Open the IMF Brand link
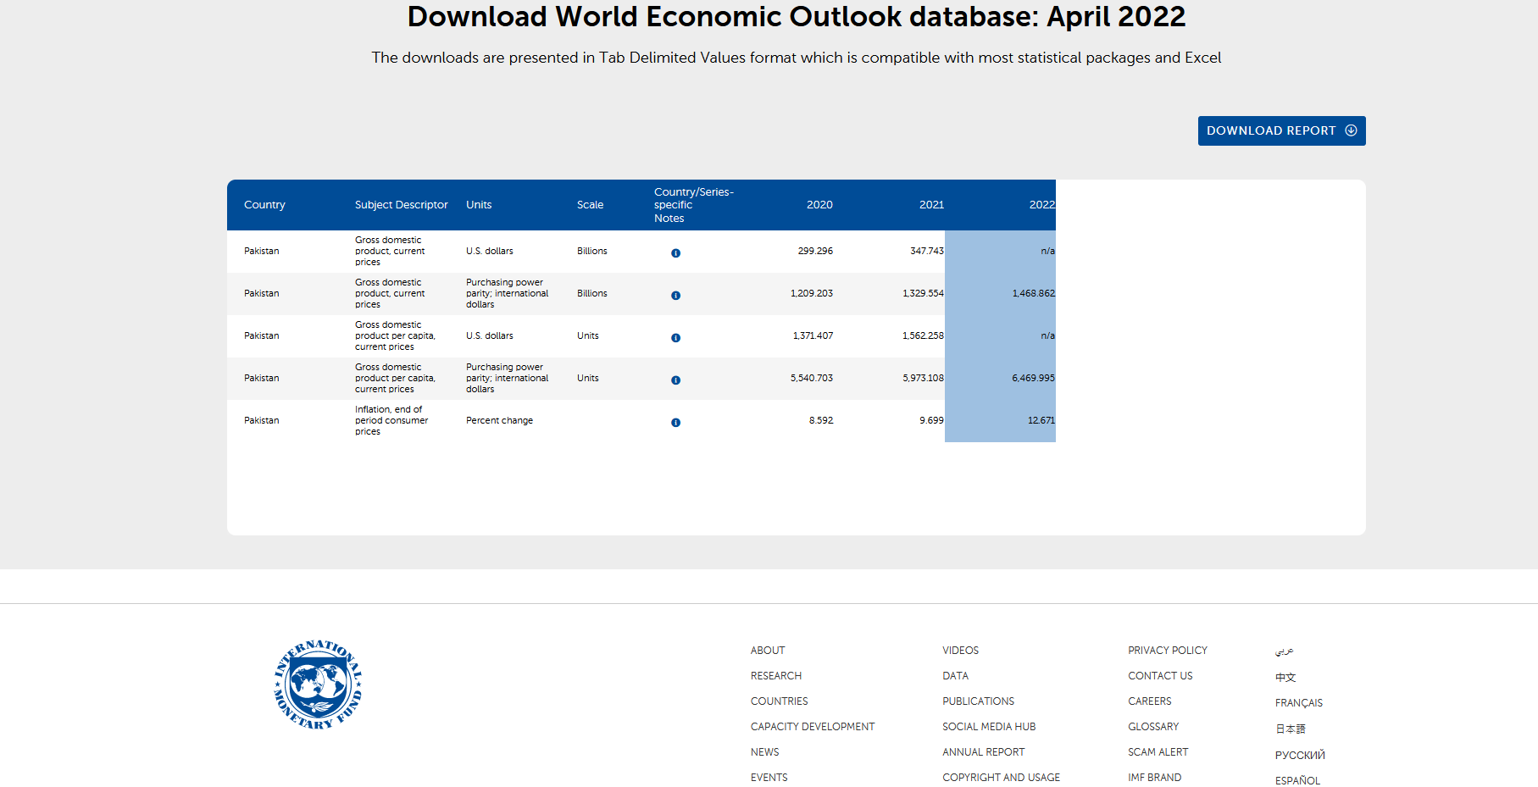Image resolution: width=1538 pixels, height=787 pixels. (1154, 778)
